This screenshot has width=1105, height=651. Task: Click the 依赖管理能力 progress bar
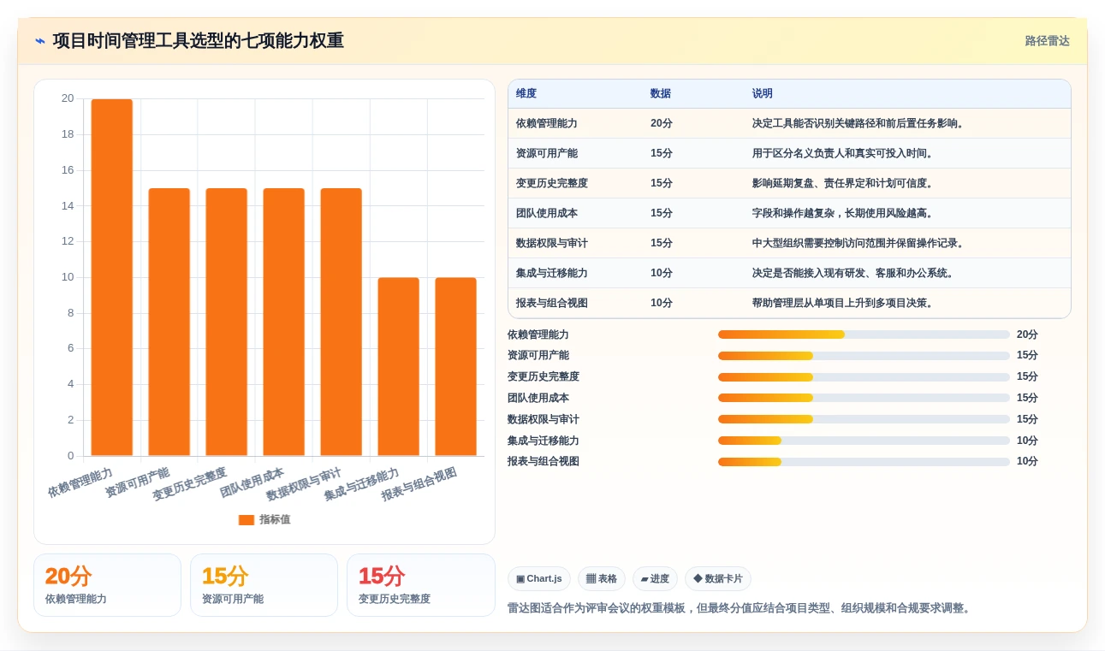864,334
